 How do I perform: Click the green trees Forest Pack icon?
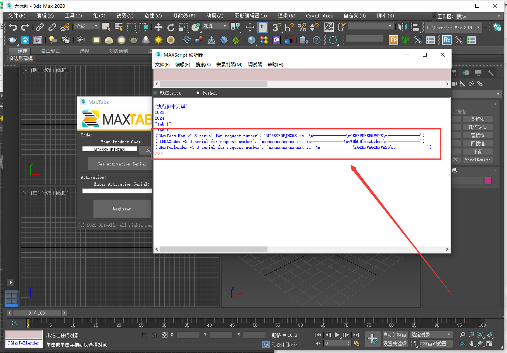coord(405,40)
